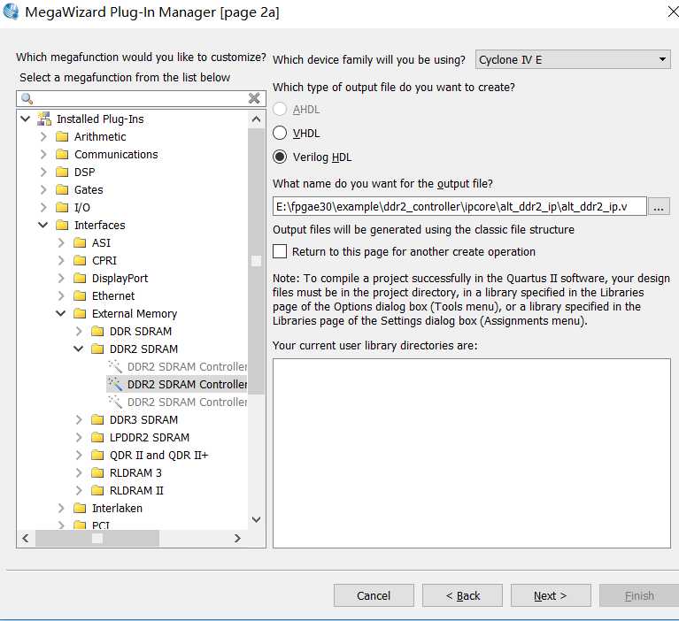Click the Ethernet folder icon
Screen dimensions: 679x621
click(x=80, y=296)
